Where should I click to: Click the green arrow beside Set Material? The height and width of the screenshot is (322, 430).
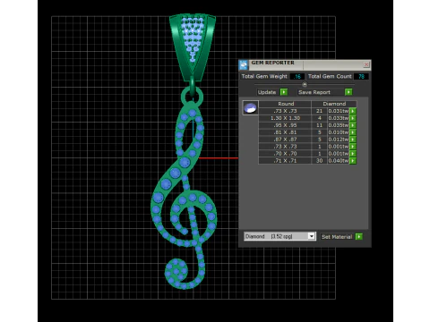click(359, 237)
